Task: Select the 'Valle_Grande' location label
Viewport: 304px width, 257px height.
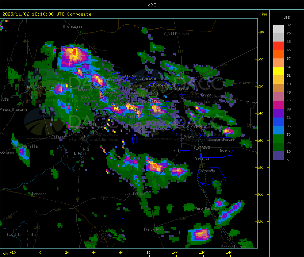Action: 100,124
